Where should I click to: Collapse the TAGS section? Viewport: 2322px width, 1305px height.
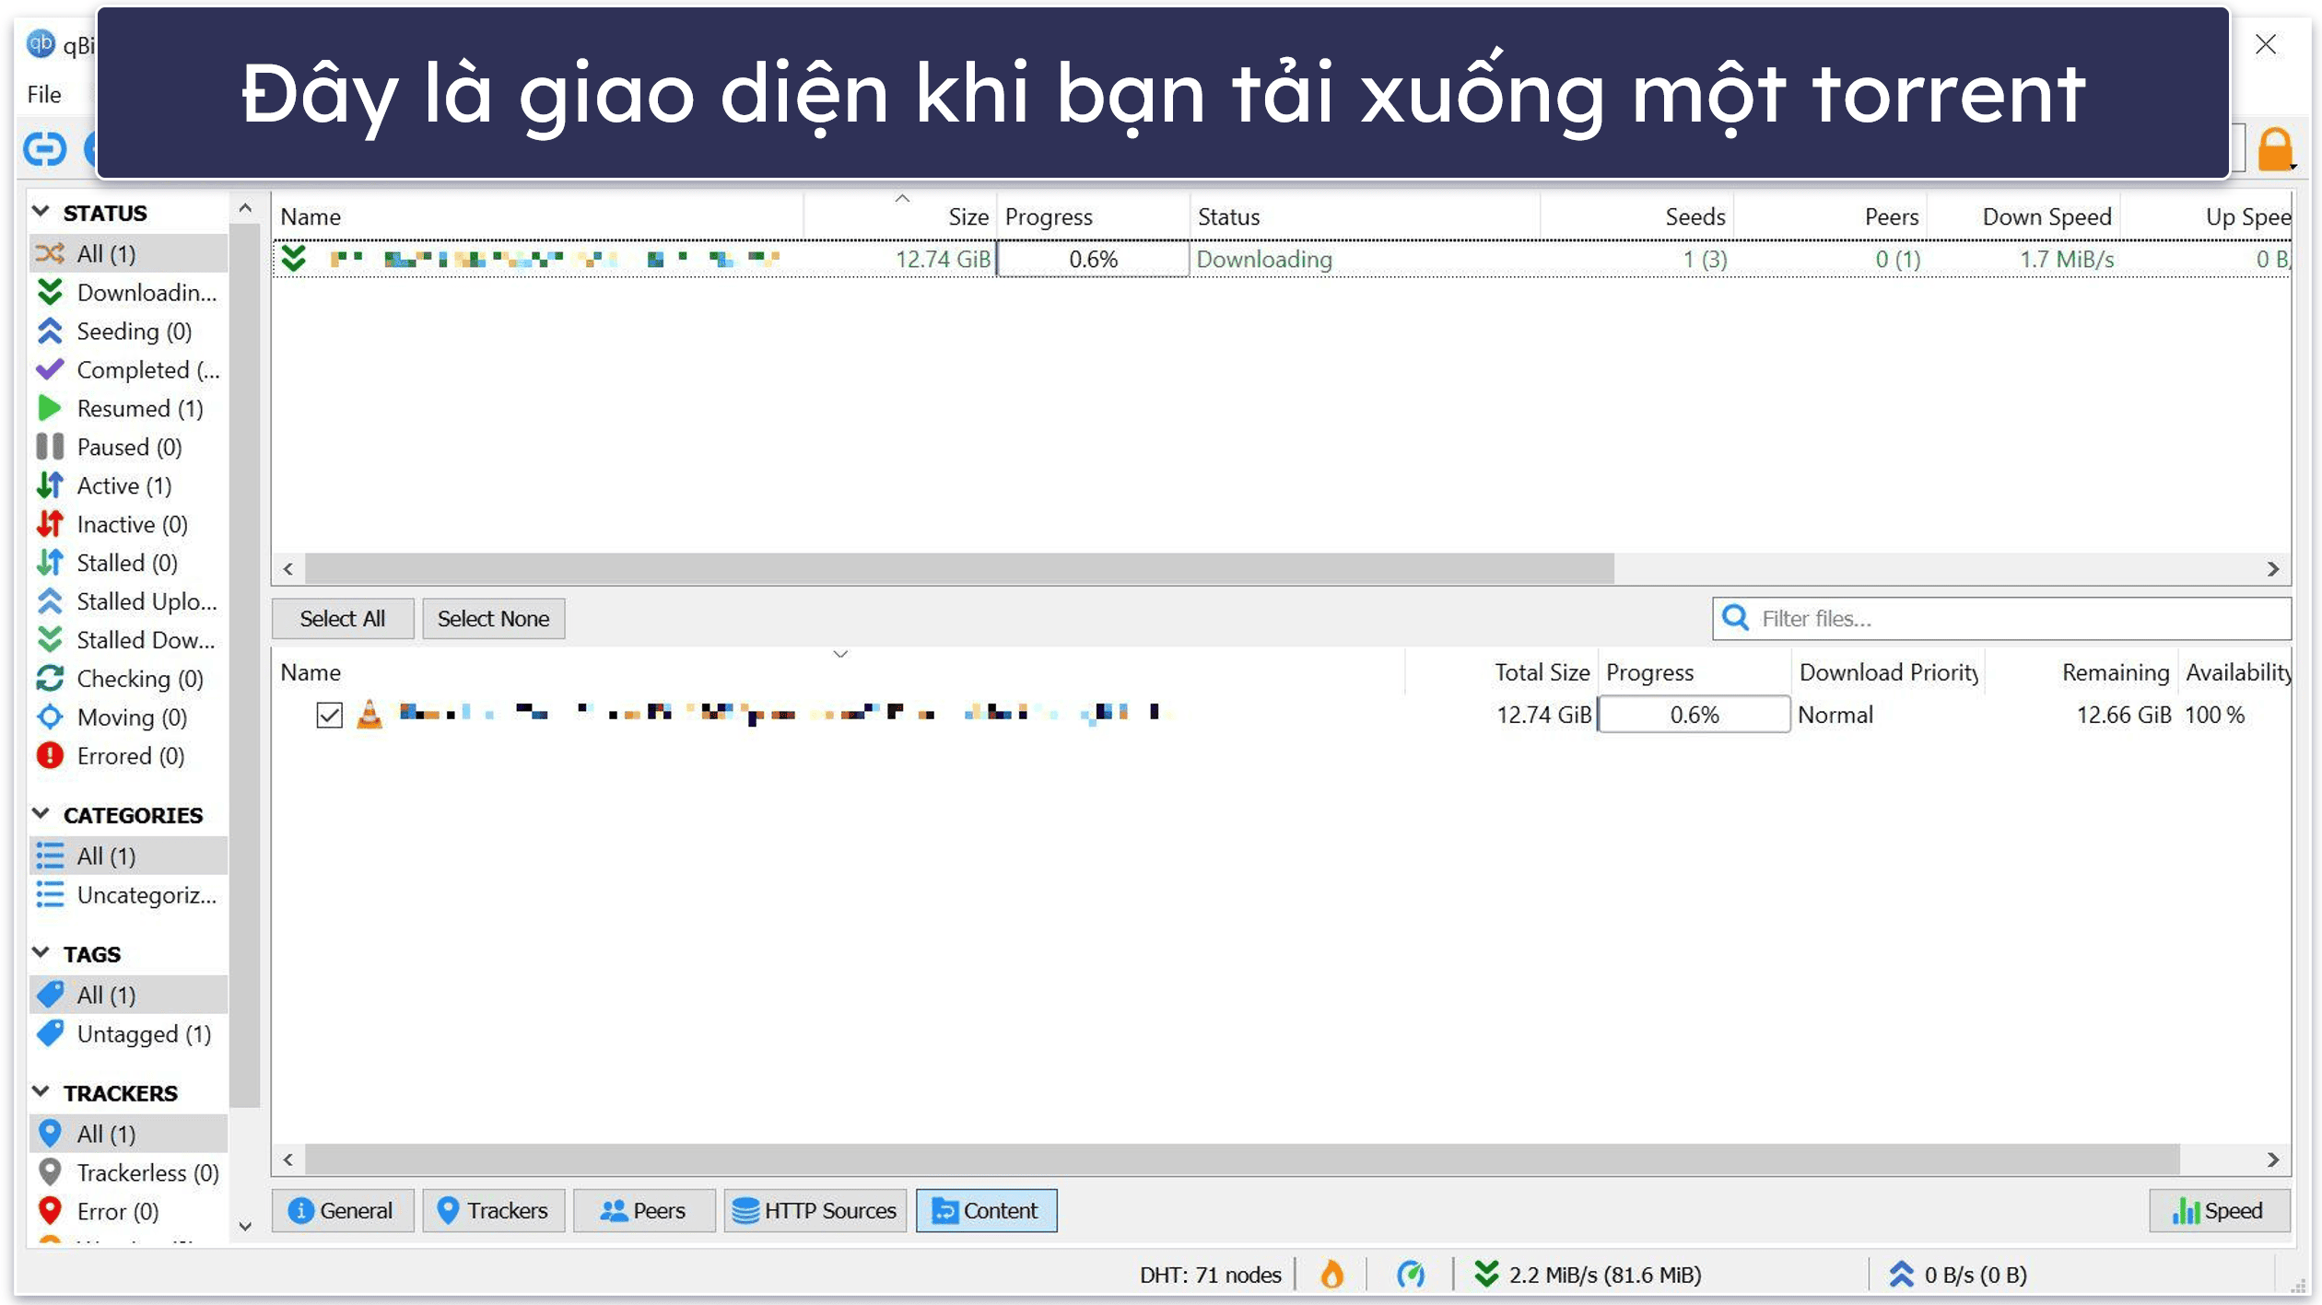click(x=41, y=953)
